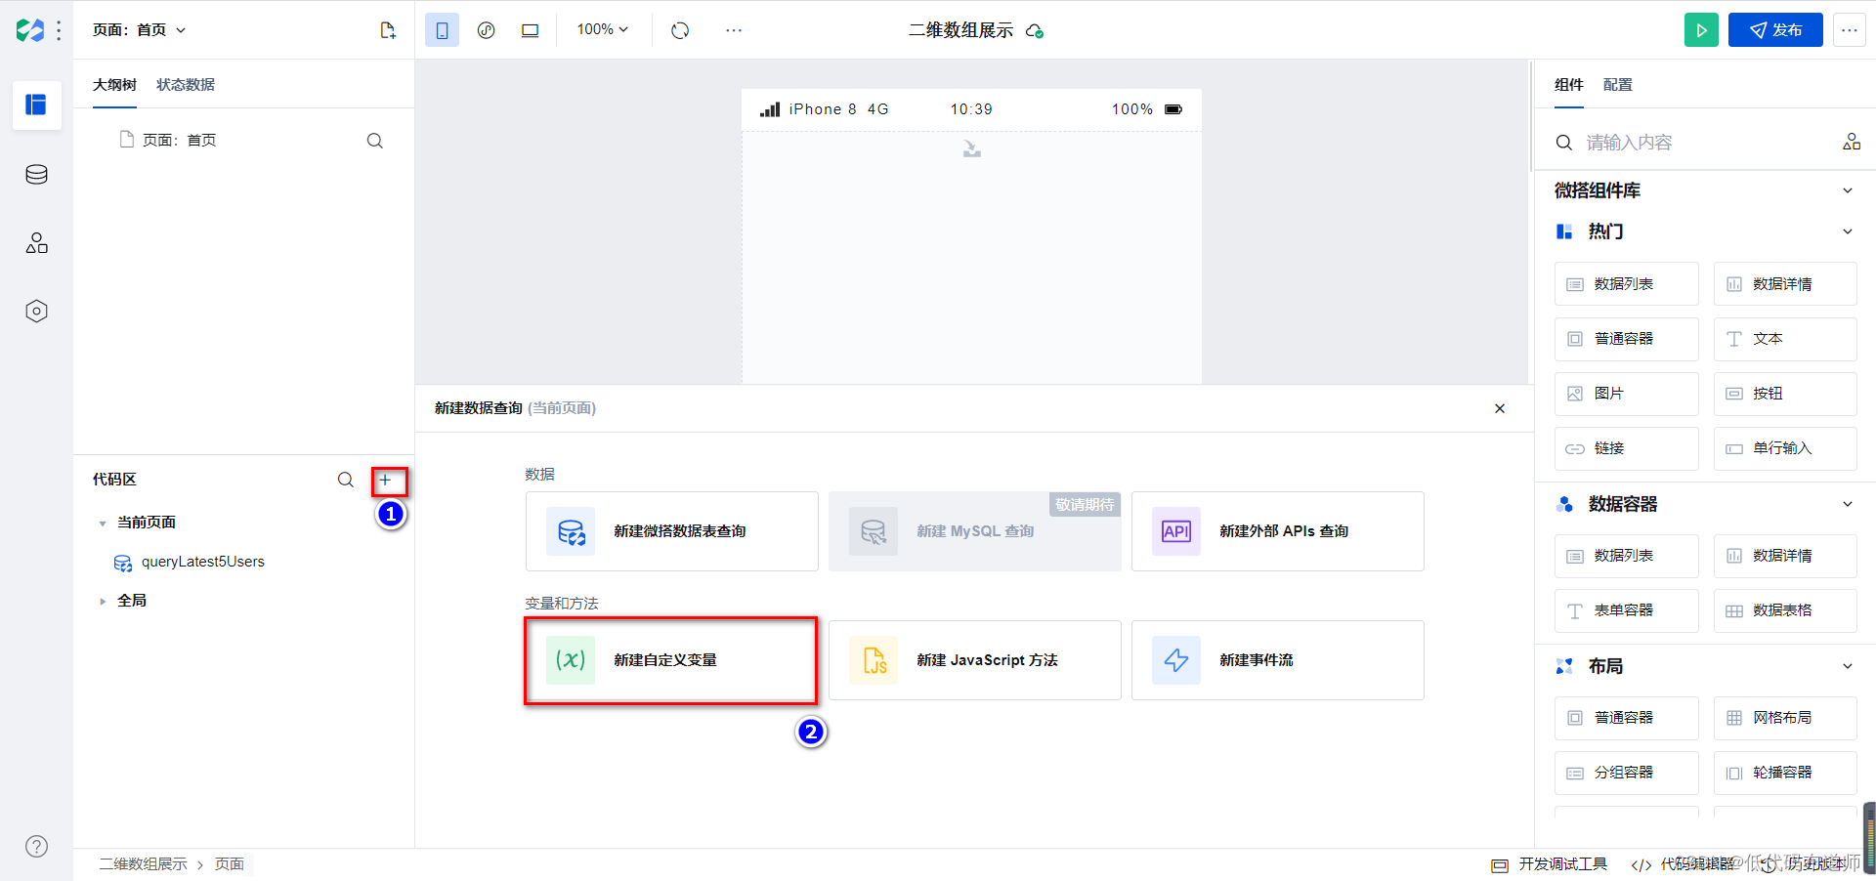
Task: Search the outline tree
Action: pos(374,141)
